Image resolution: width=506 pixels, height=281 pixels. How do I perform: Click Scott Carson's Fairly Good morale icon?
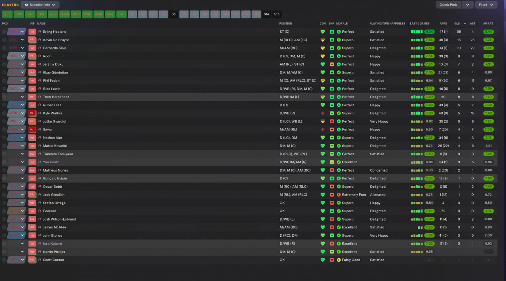339,260
